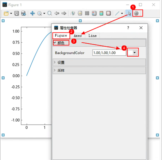
Task: Expand the 采样 section
Action: (x=99, y=70)
